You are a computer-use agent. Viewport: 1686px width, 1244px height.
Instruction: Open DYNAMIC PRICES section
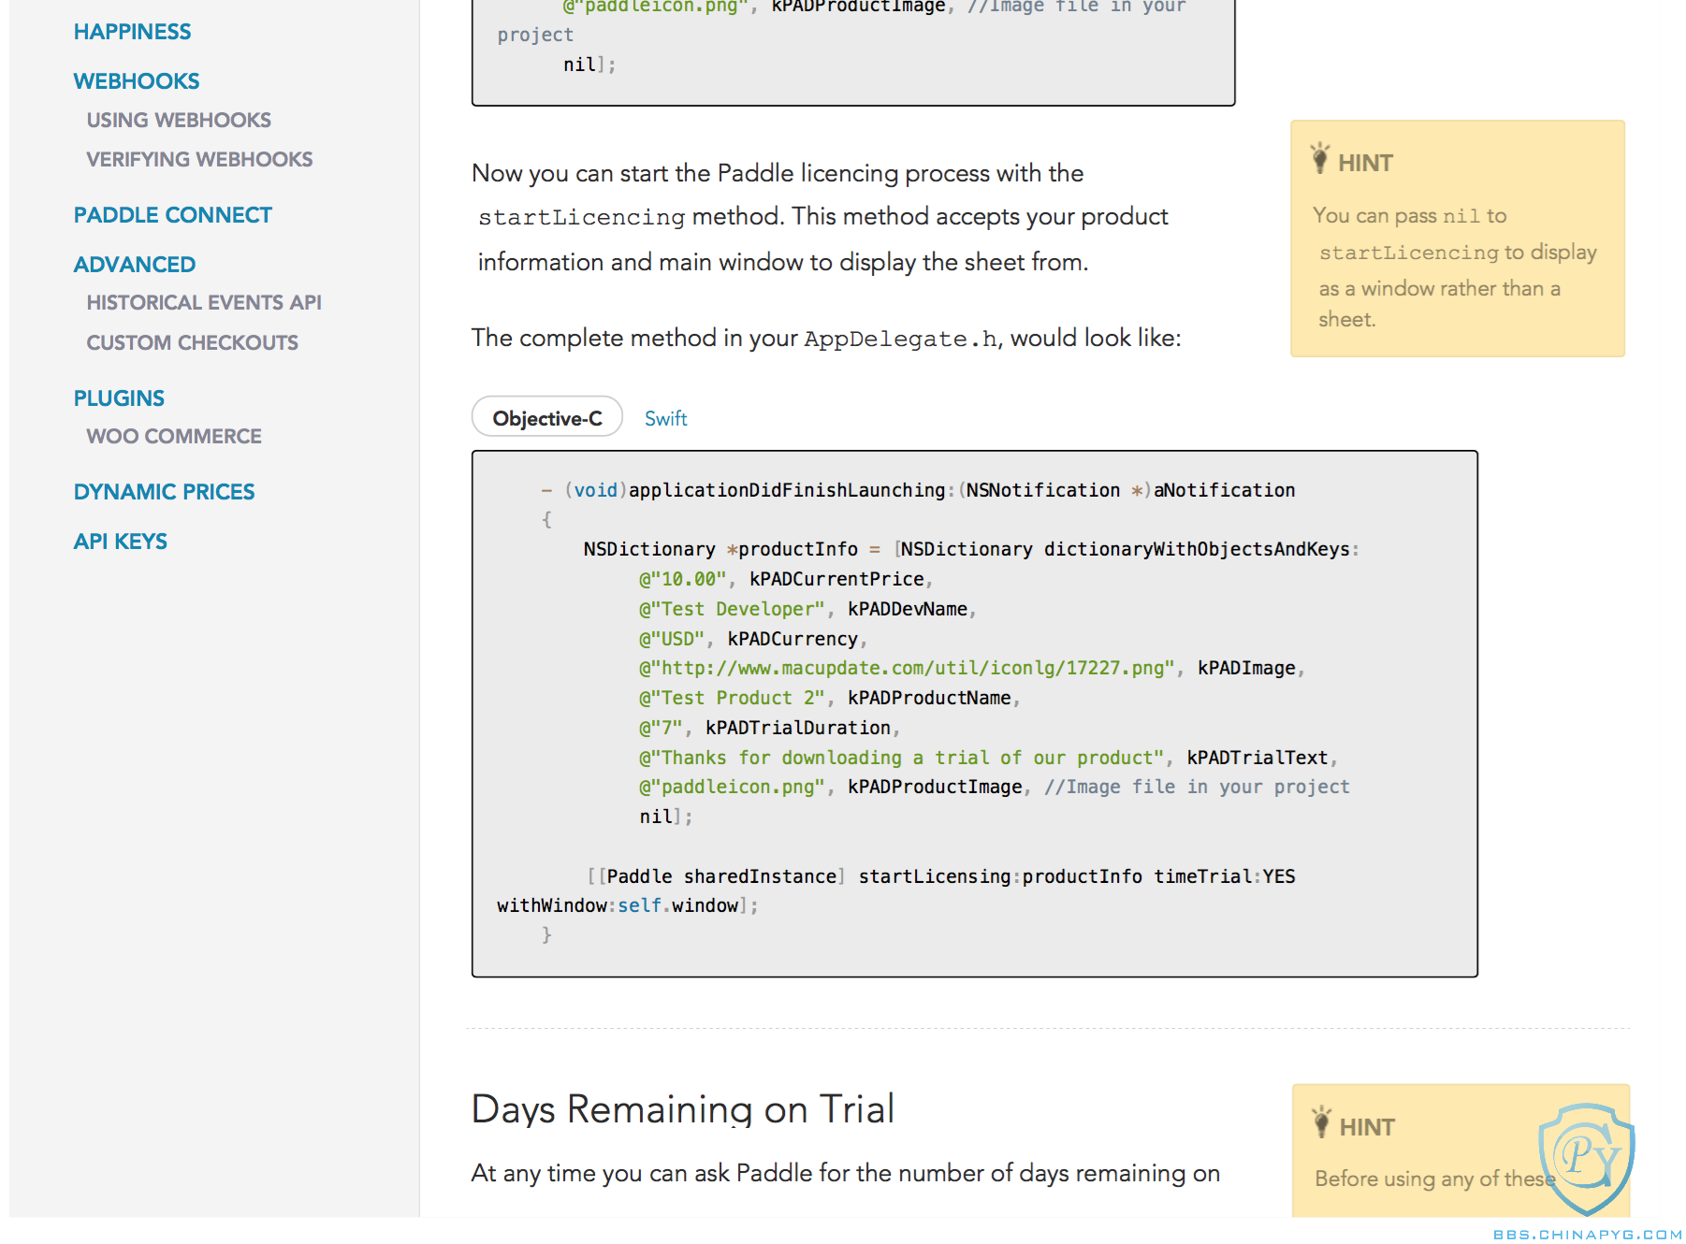[164, 492]
